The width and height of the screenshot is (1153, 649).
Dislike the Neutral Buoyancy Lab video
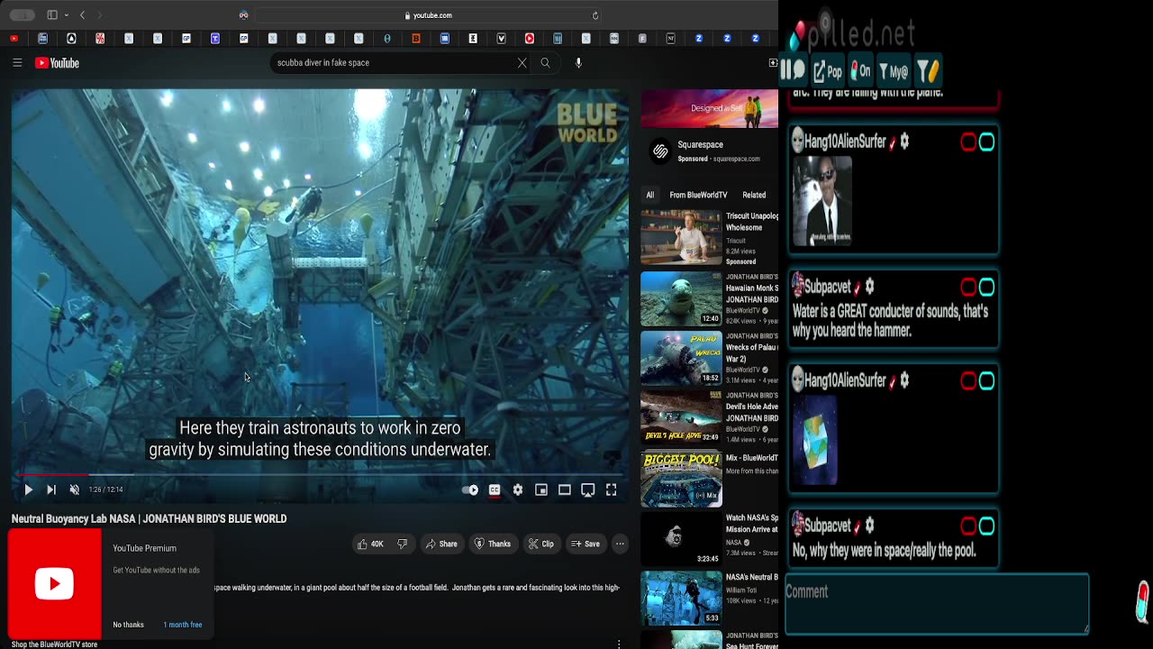(x=403, y=544)
